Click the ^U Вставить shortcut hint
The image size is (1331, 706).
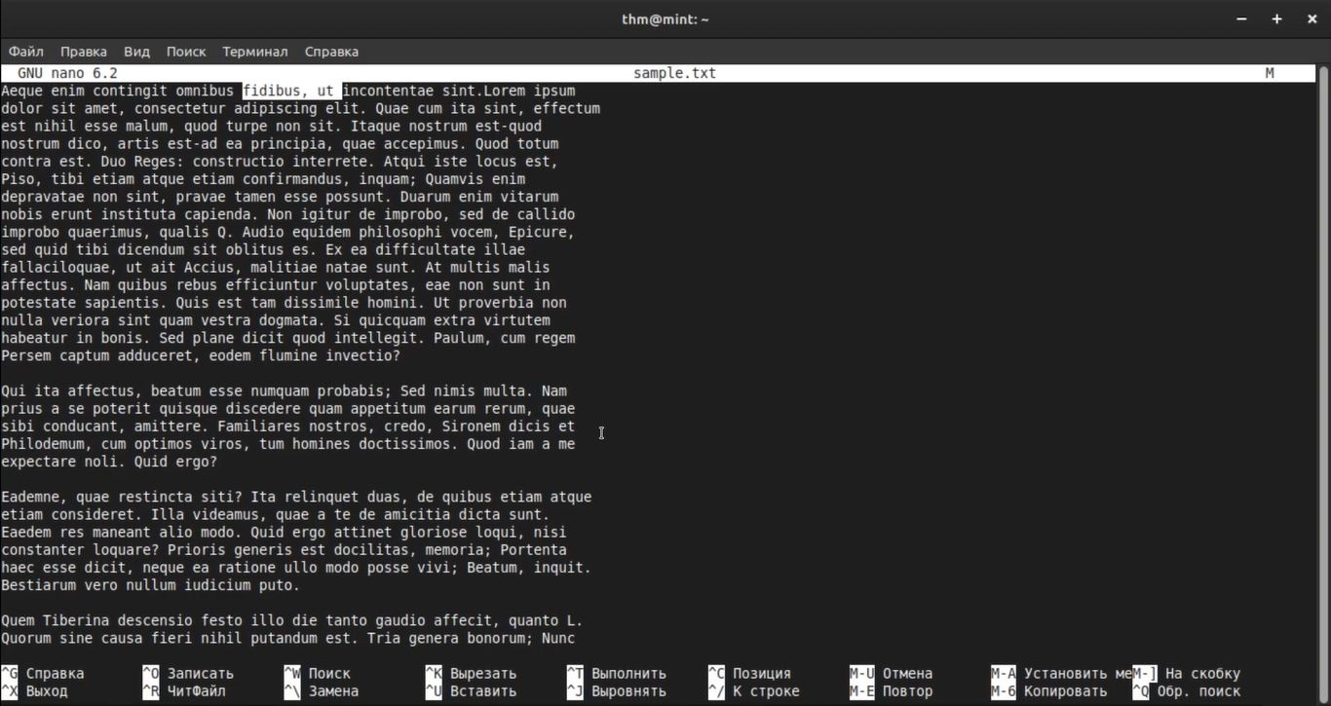472,691
